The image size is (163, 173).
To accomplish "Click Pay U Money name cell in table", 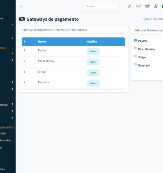I will 60,62.
